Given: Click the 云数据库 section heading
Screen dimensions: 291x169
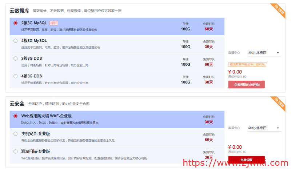Looking at the screenshot, I should pos(20,11).
